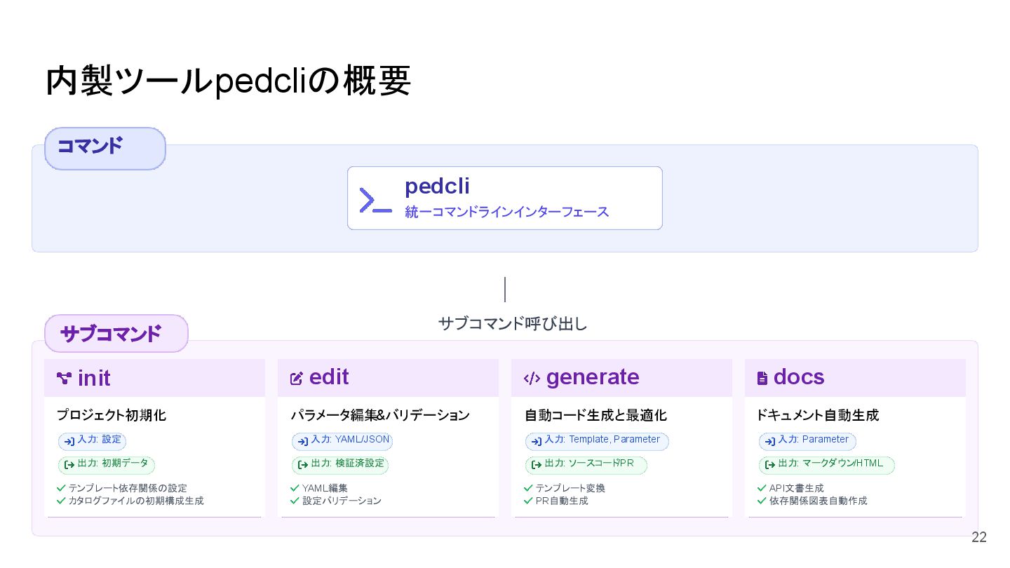Click the pedcli command box
The width and height of the screenshot is (1010, 568).
tap(504, 198)
